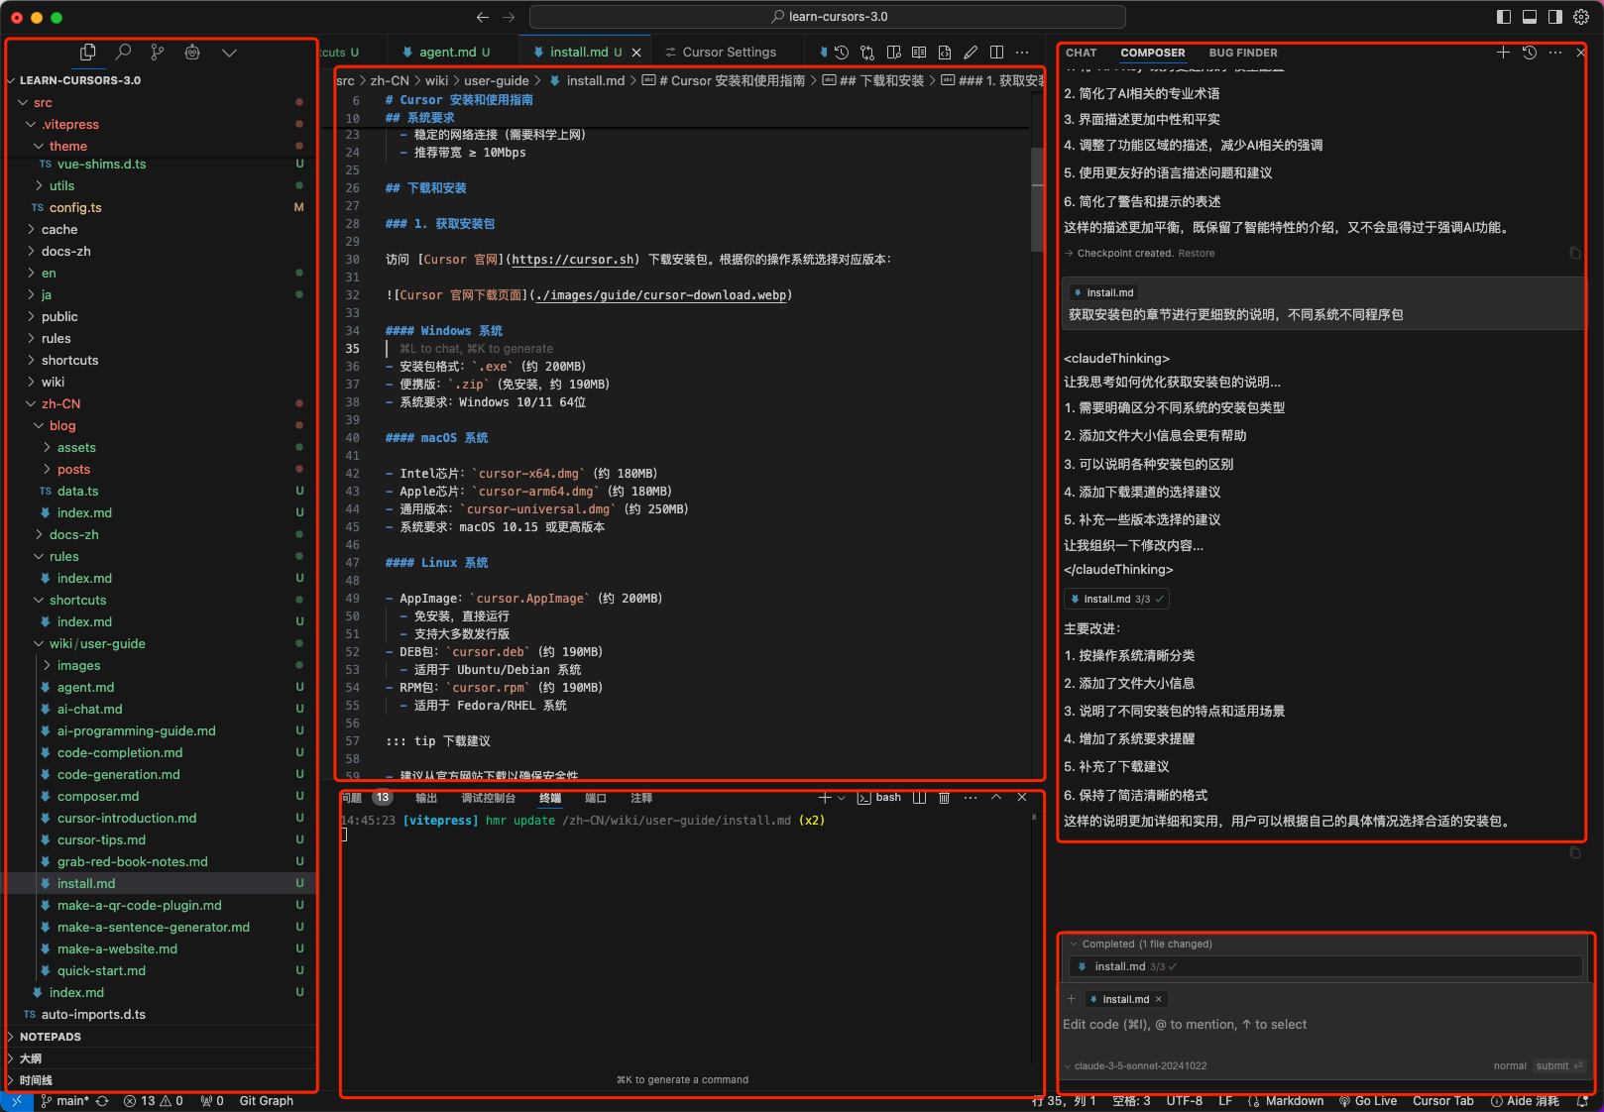1604x1112 pixels.
Task: Switch to the BUG FINDER tab
Action: coord(1243,54)
